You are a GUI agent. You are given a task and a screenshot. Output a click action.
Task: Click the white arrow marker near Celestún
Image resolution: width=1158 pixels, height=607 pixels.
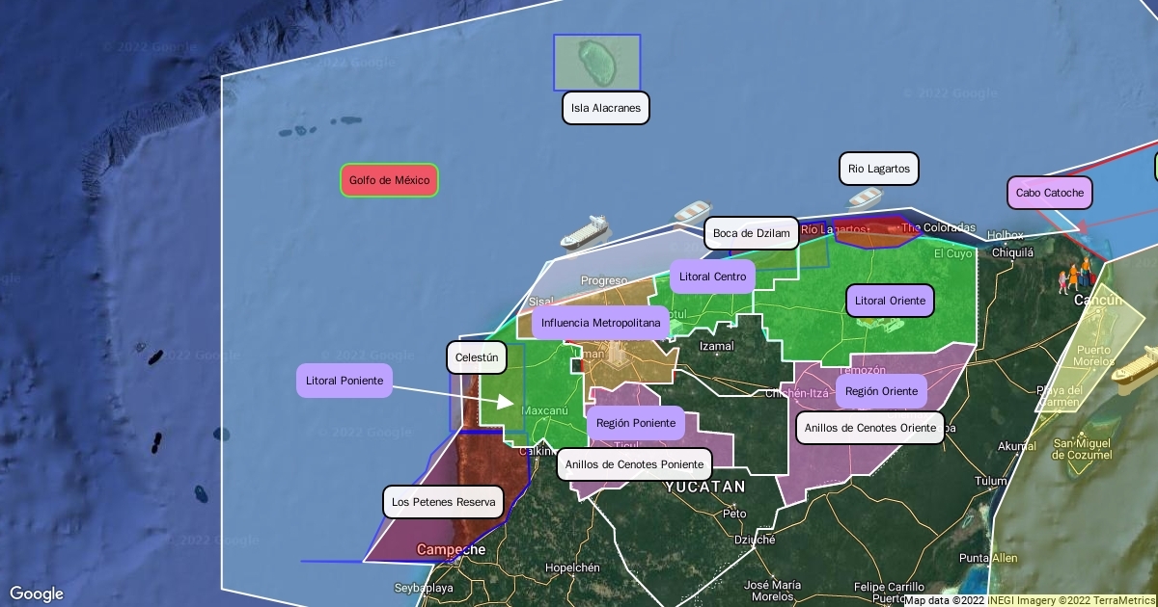click(506, 401)
